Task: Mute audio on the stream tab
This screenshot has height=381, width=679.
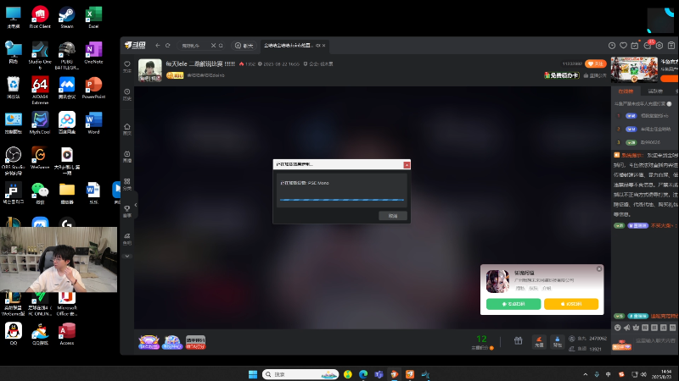Action: (x=317, y=46)
